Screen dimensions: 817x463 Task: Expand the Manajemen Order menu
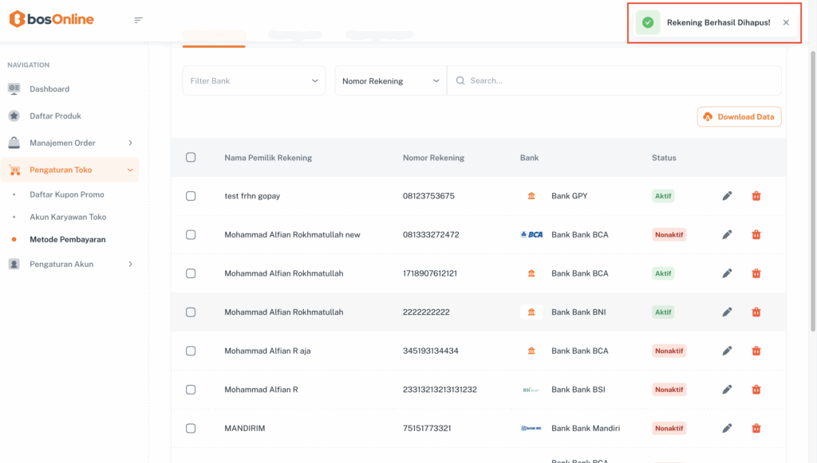pos(70,143)
